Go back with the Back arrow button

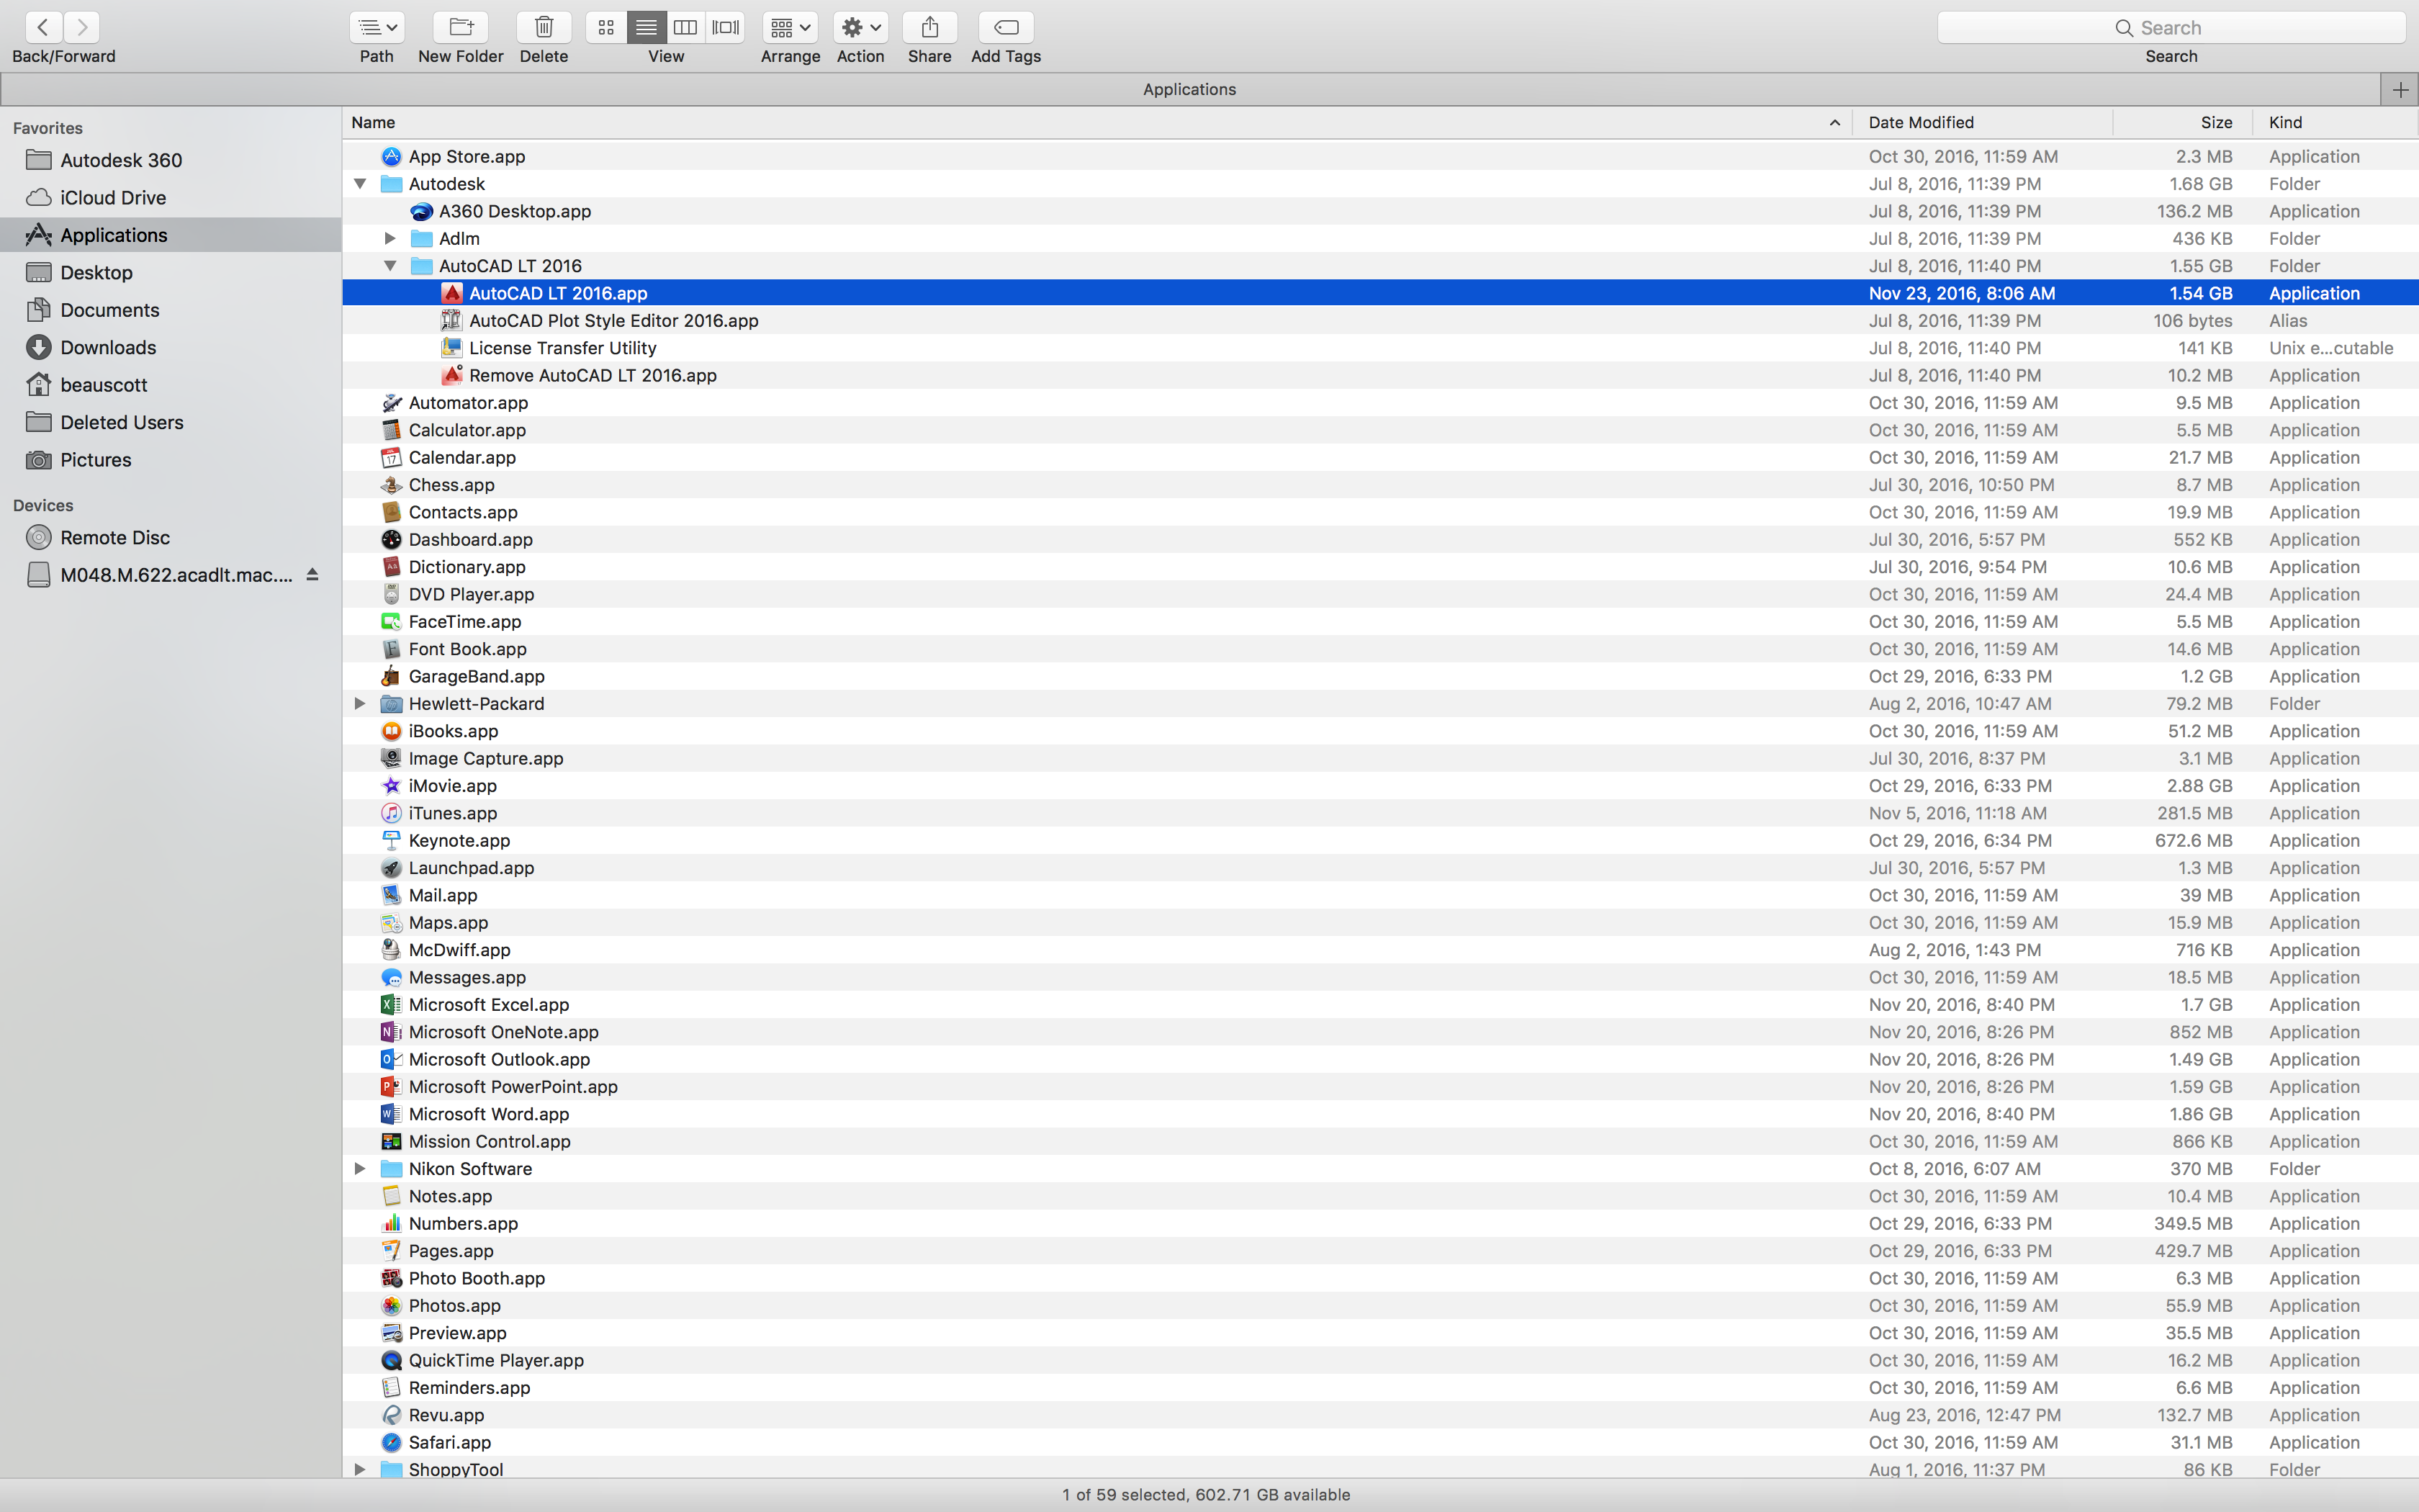(43, 27)
